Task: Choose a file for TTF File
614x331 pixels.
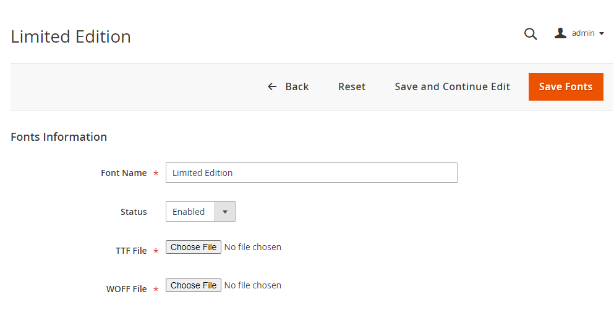Action: click(194, 247)
